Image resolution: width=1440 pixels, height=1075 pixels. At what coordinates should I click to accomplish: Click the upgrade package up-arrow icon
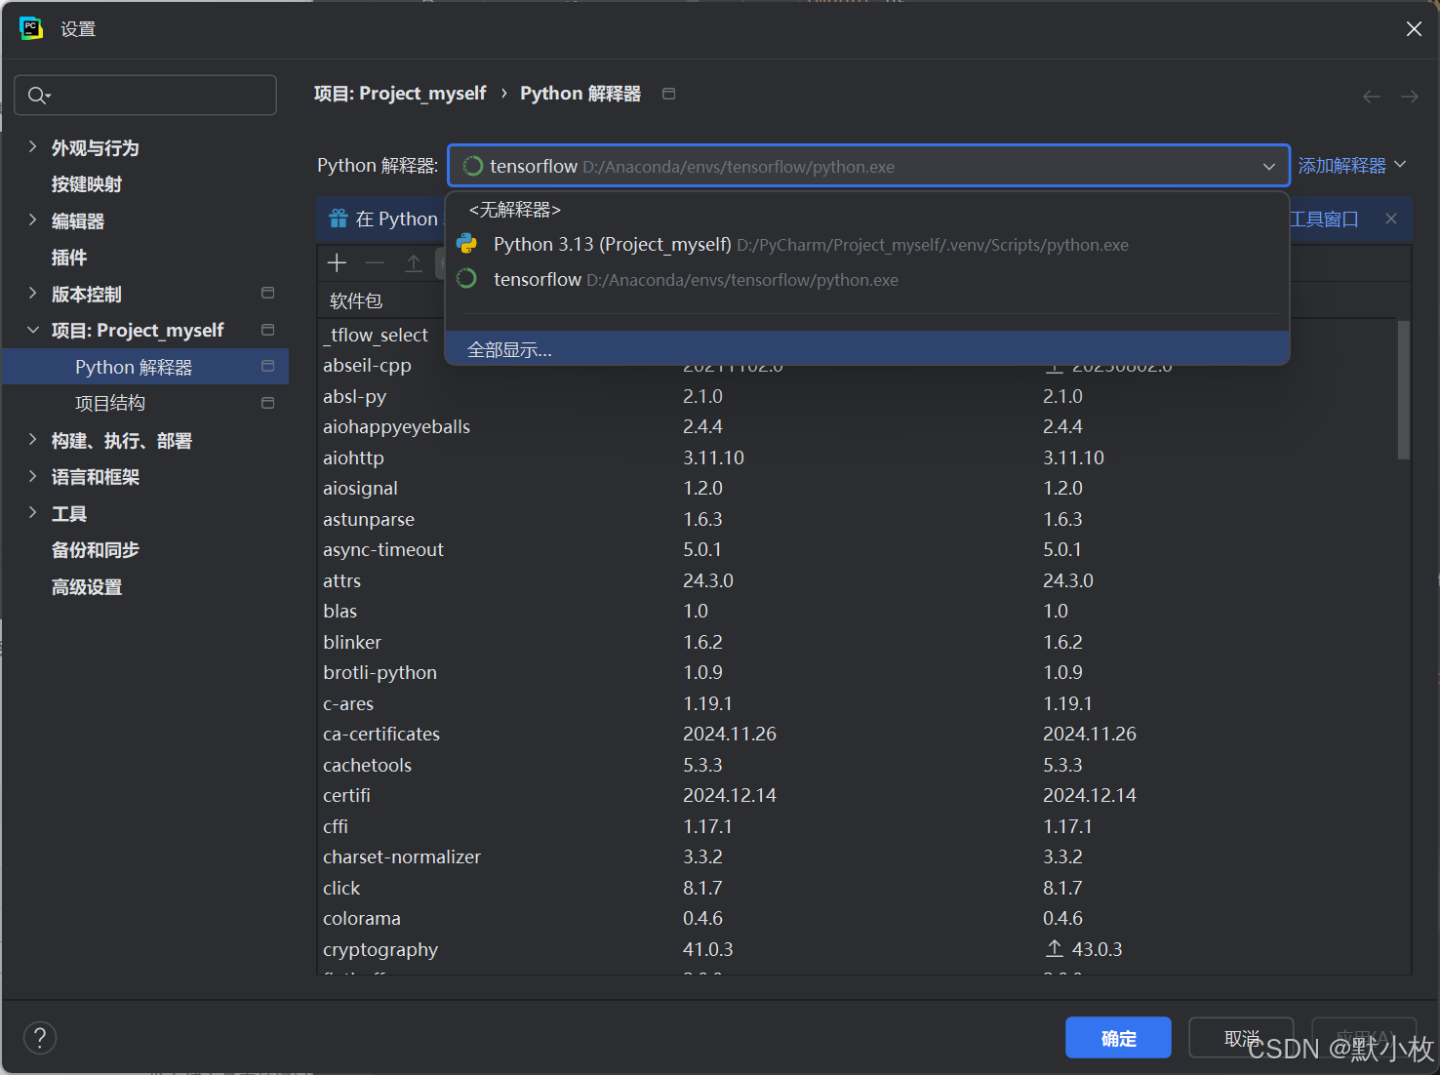pos(413,262)
